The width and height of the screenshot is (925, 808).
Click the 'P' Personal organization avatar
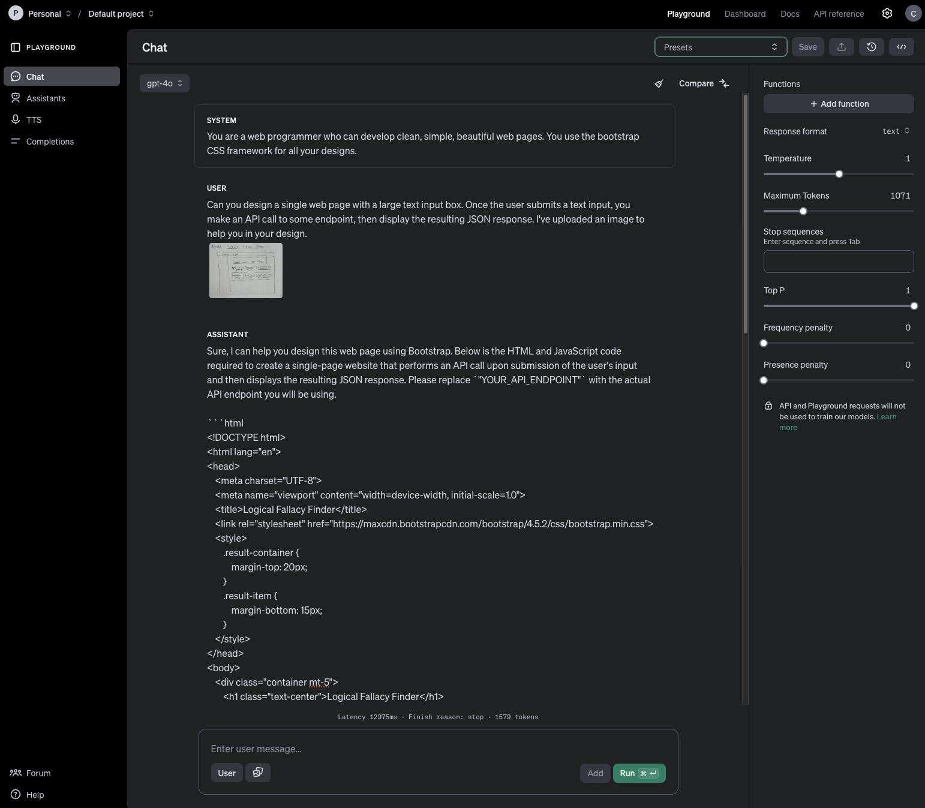point(16,13)
